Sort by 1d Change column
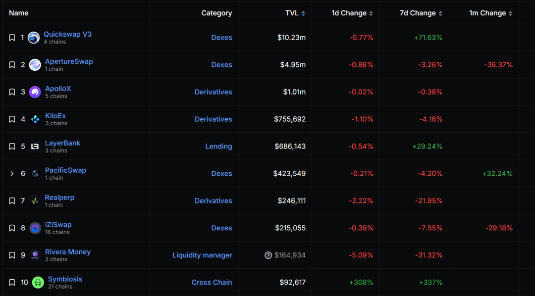This screenshot has height=296, width=535. coord(352,13)
